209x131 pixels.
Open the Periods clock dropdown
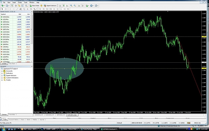pyautogui.click(x=92, y=6)
